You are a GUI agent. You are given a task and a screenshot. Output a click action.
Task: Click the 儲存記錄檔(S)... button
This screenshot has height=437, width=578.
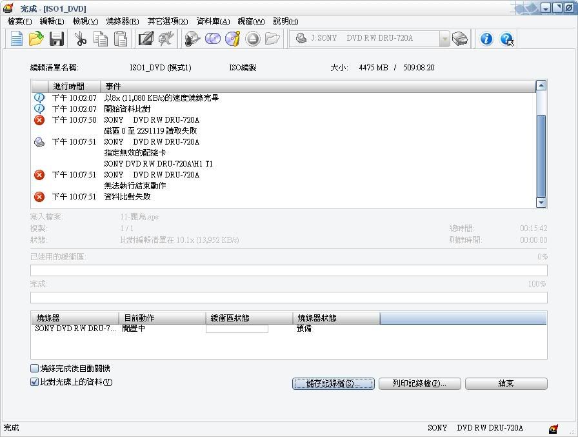click(334, 383)
